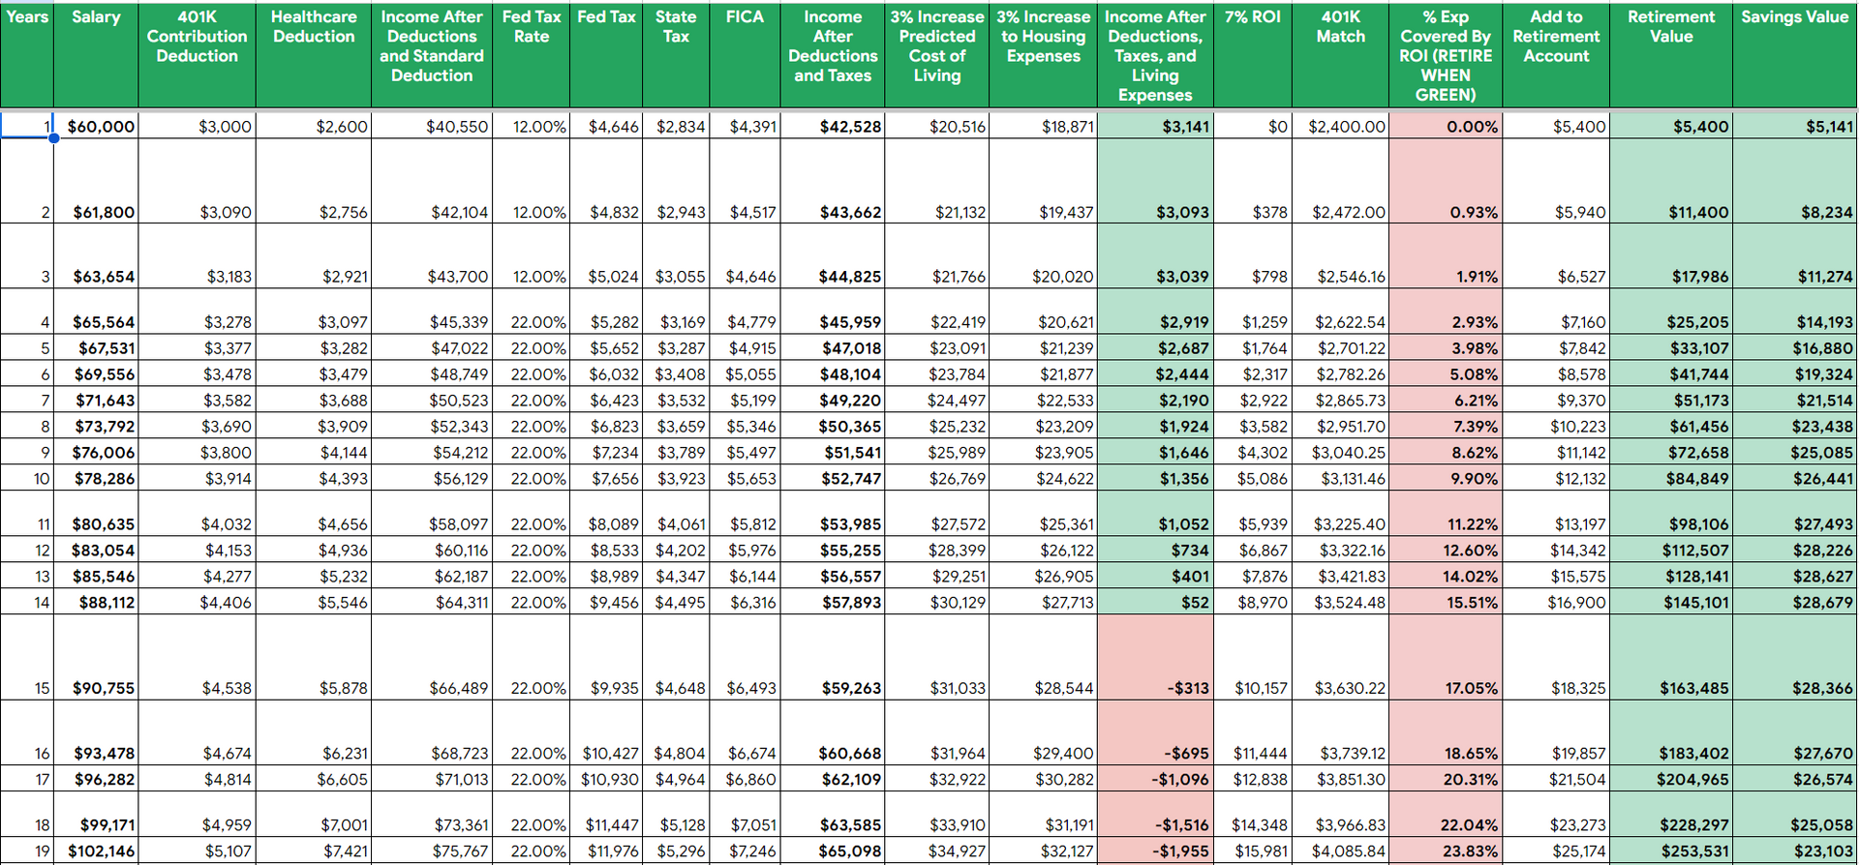1859x865 pixels.
Task: Select the -$1,516 cell
Action: point(1155,815)
